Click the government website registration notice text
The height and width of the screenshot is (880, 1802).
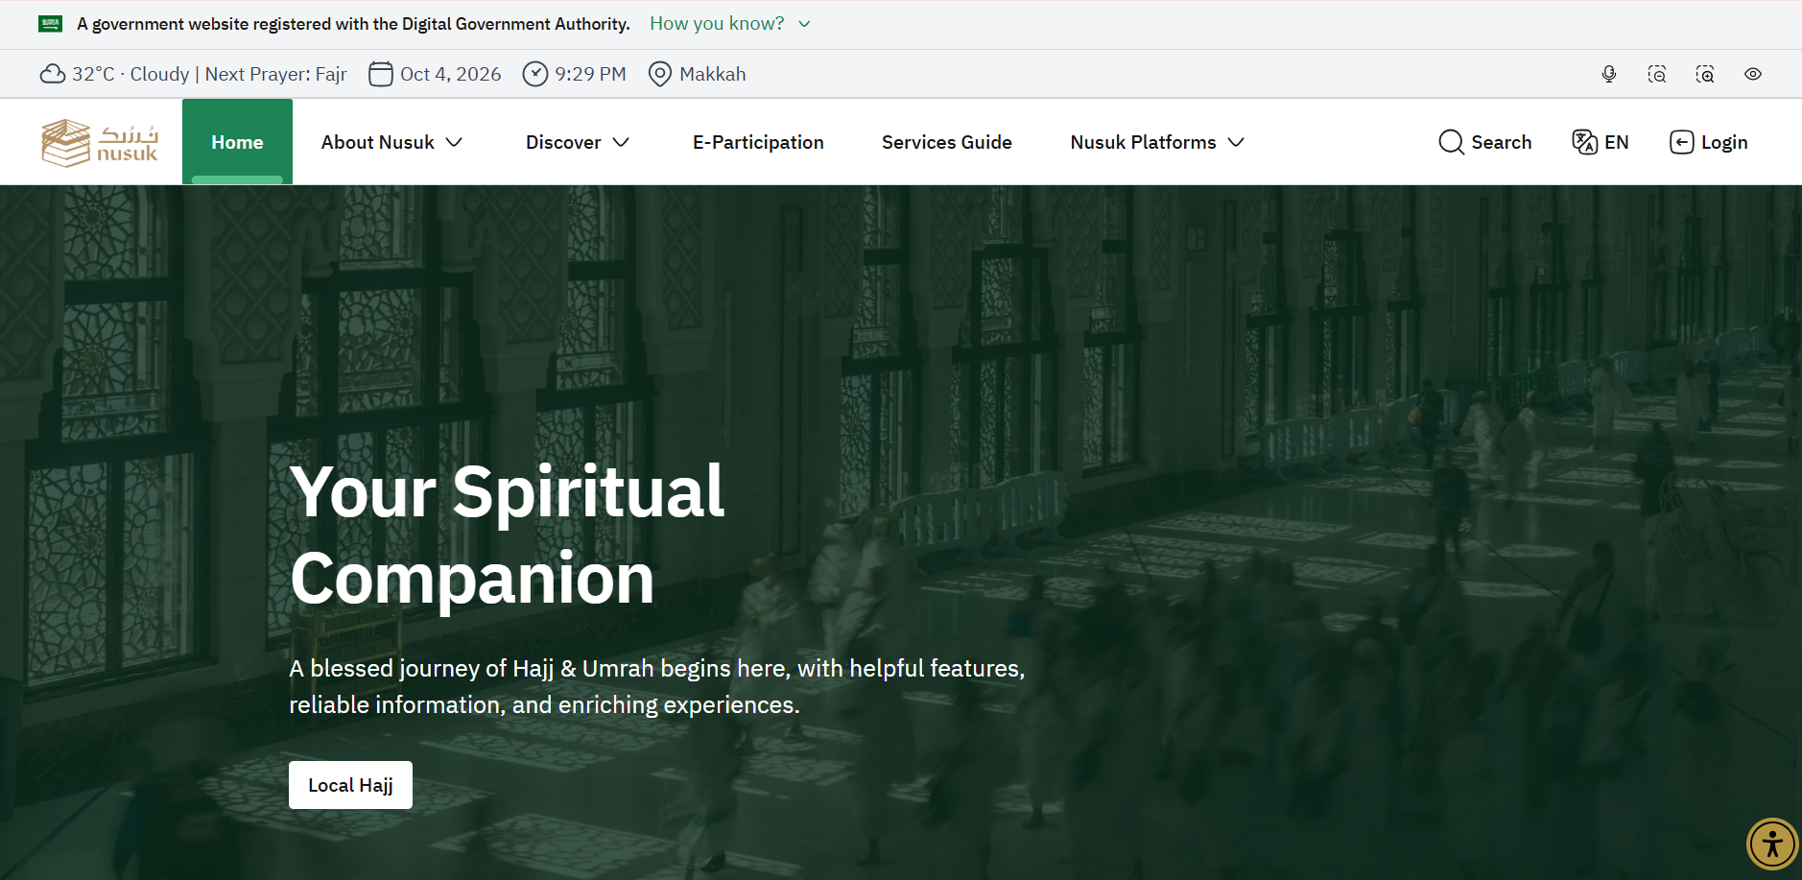[353, 24]
